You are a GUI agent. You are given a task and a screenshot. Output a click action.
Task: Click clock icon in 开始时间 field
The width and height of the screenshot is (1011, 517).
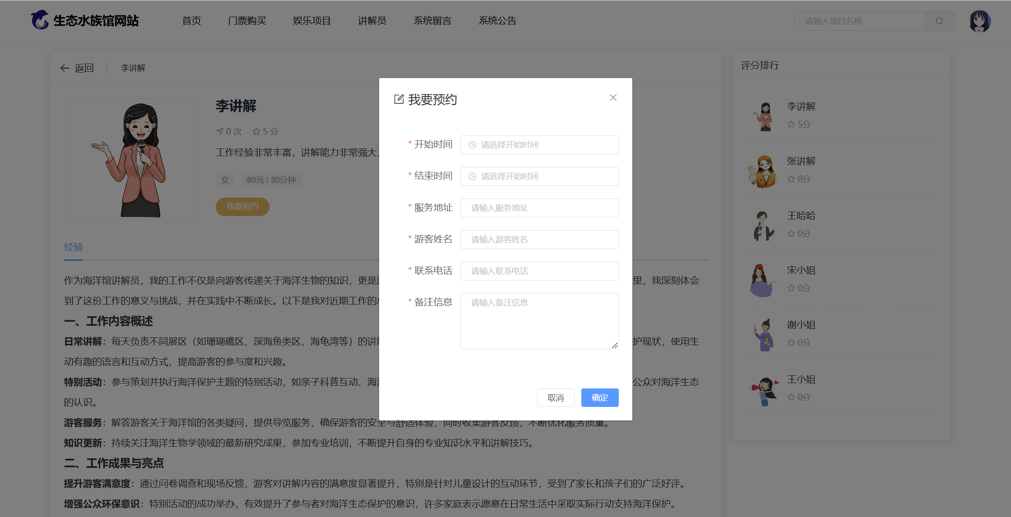(x=472, y=145)
